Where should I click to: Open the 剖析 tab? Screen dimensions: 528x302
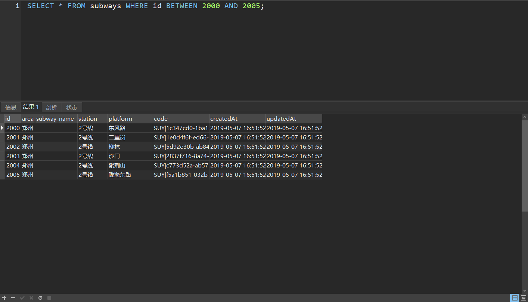point(52,107)
